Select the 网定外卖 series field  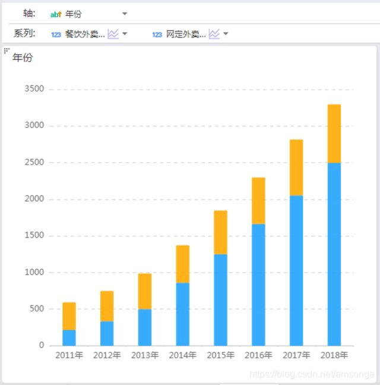186,34
